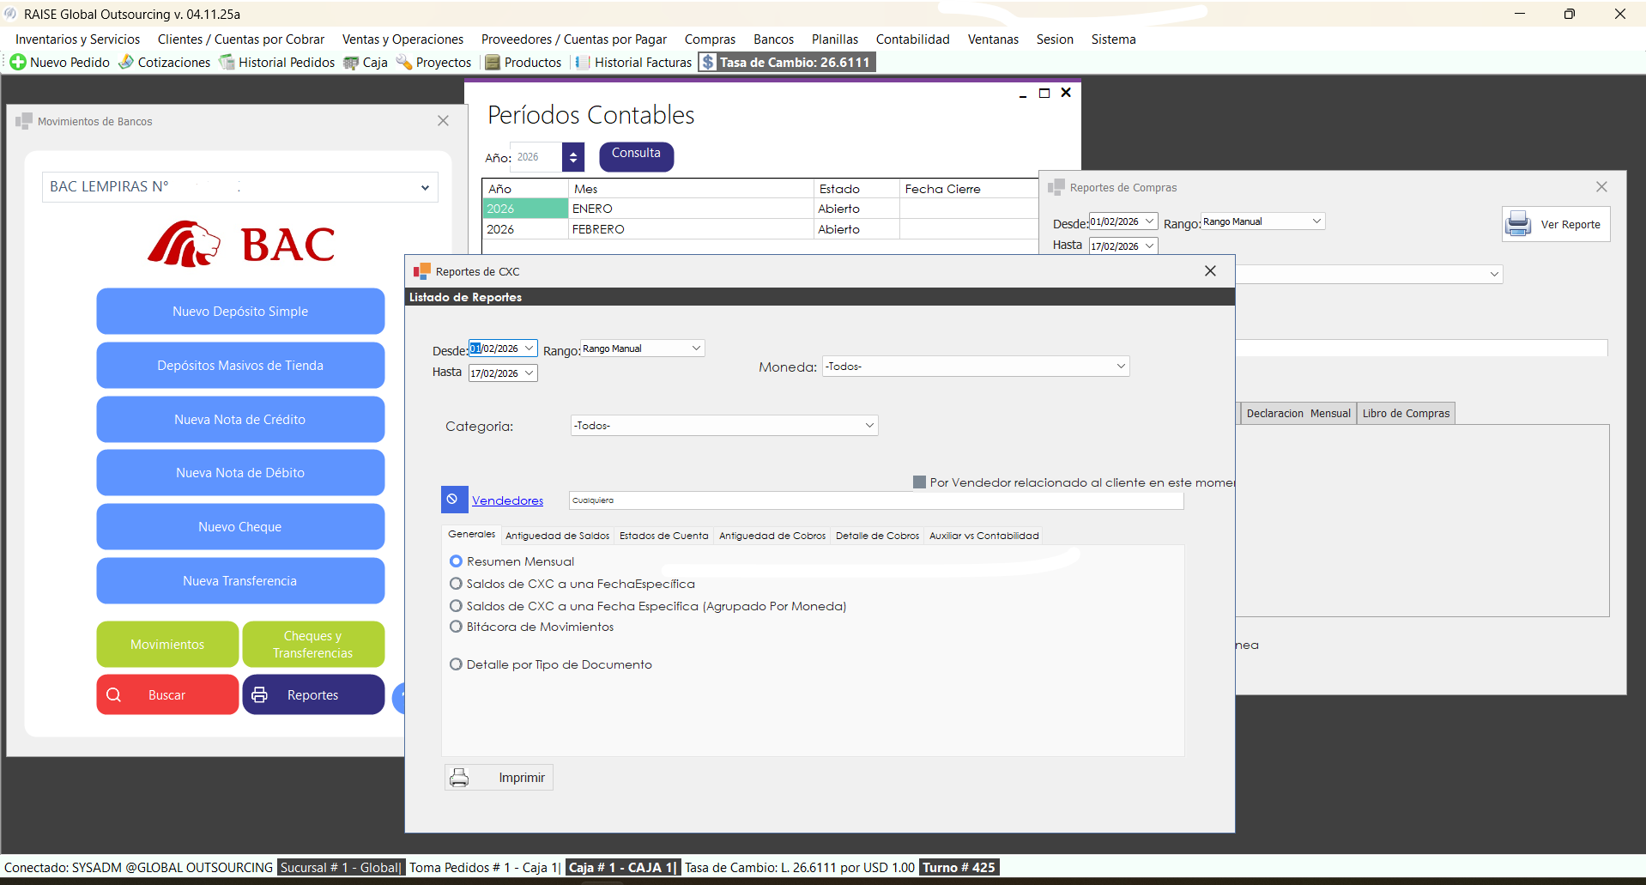Open Proyectos tools icon
The image size is (1646, 885).
pos(404,63)
